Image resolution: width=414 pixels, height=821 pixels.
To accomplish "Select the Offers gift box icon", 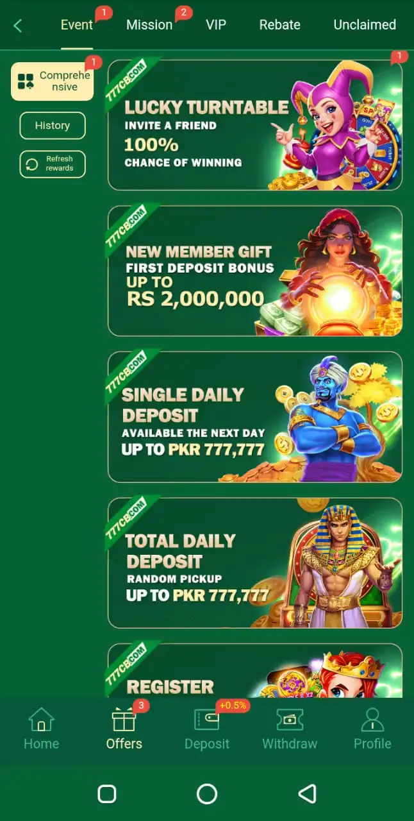I will coord(124,720).
